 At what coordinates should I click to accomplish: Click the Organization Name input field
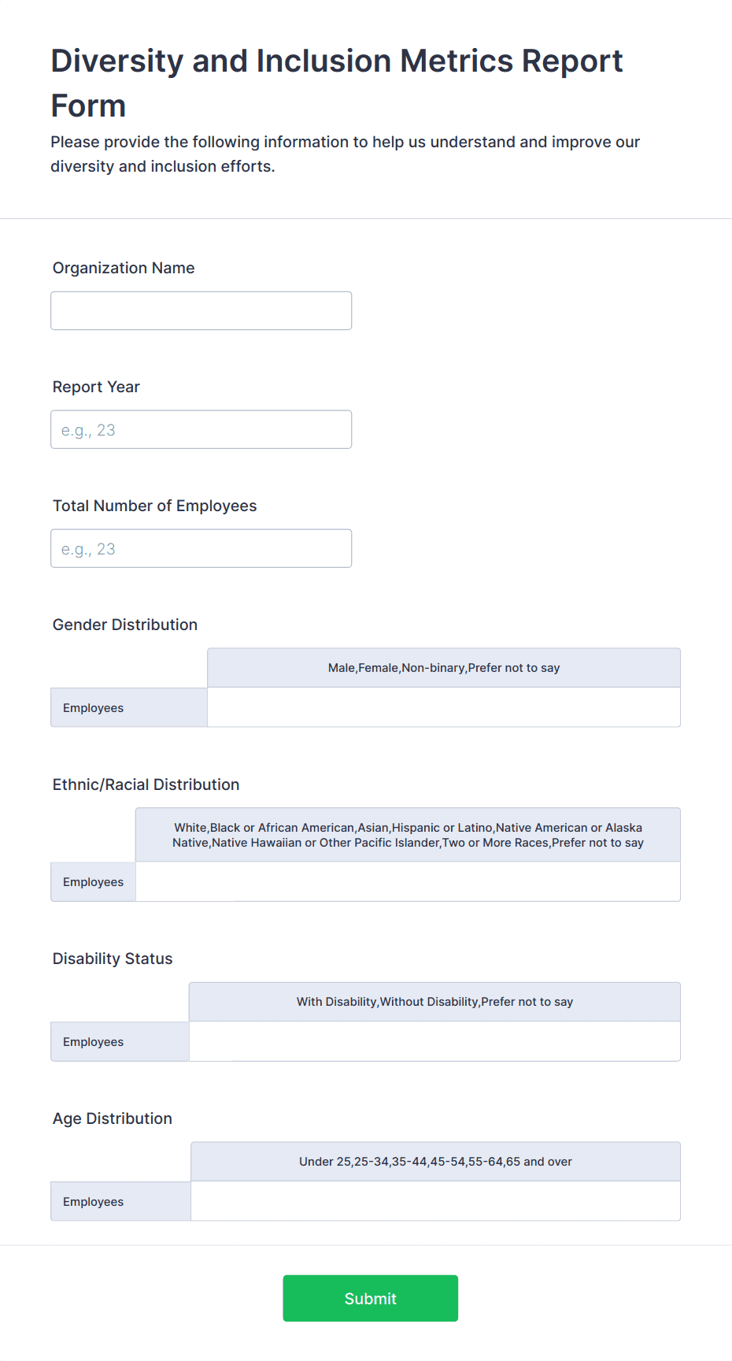click(x=201, y=310)
